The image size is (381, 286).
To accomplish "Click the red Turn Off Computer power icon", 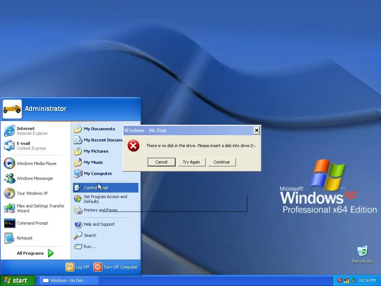I will pyautogui.click(x=98, y=267).
